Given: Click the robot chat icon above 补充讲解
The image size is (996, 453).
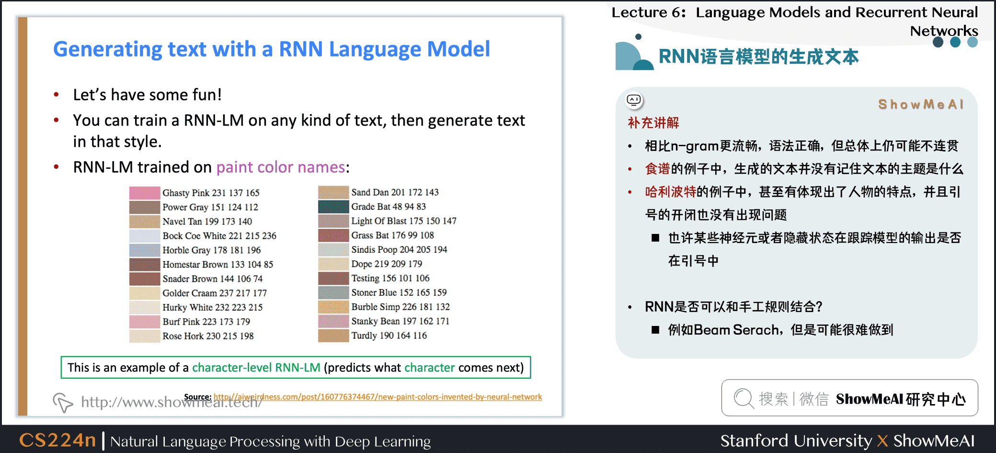Looking at the screenshot, I should click(634, 100).
